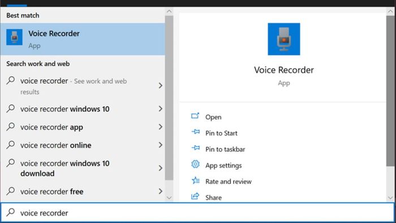Click the 'Voice Recorder' title in details pane
This screenshot has width=396, height=223.
[x=284, y=70]
